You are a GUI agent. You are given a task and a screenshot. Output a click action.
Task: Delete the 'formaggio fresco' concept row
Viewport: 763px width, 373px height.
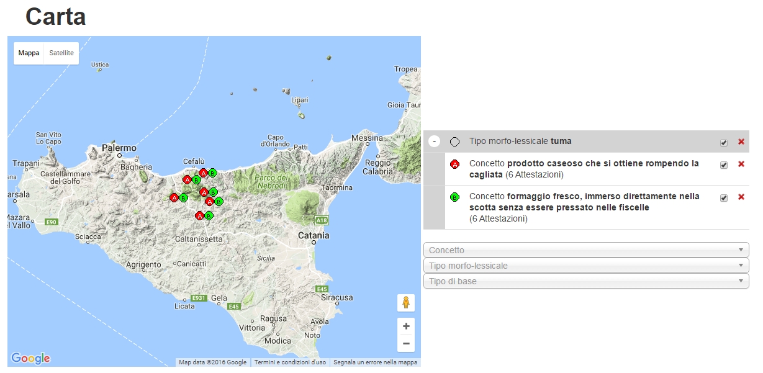tap(741, 197)
